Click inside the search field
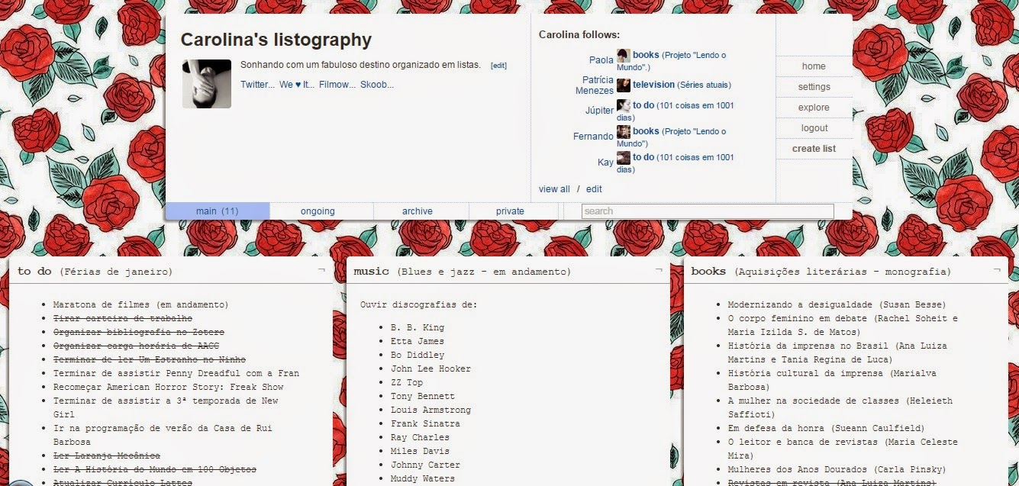Viewport: 1019px width, 486px height. pos(687,211)
